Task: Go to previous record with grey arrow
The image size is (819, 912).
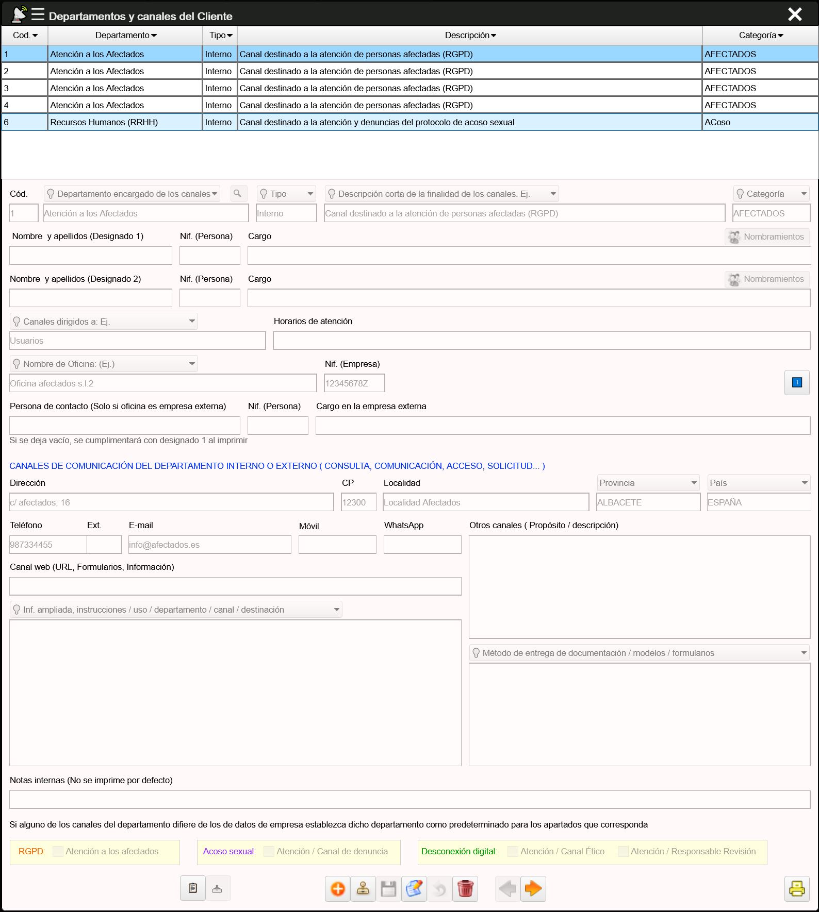Action: (x=507, y=889)
